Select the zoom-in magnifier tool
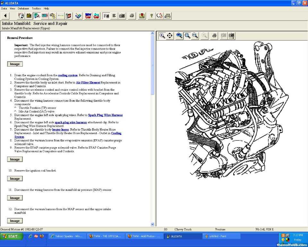Screen dimensions: 308x247 162,36
